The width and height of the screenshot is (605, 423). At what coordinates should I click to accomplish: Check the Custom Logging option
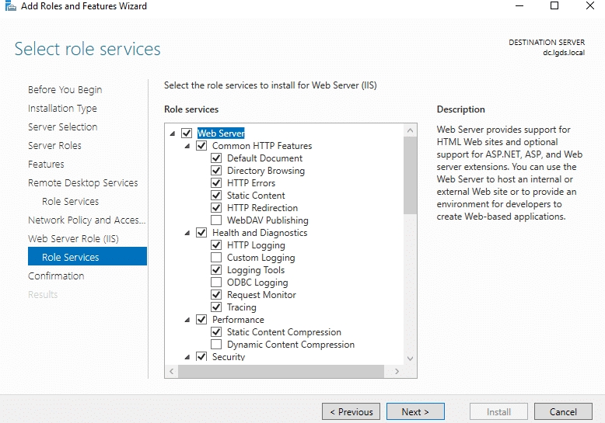click(x=216, y=258)
